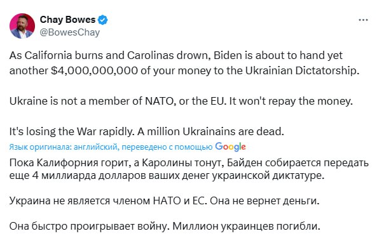This screenshot has width=379, height=243.
Task: Click Russian paragraph starting 'Пока Калифорния горит'
Action: pyautogui.click(x=189, y=169)
